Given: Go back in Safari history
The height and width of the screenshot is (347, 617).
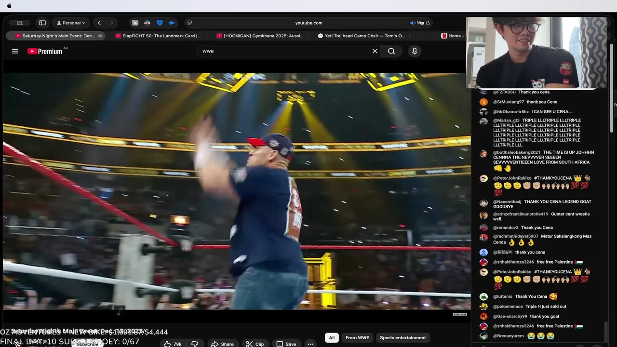Looking at the screenshot, I should click(99, 23).
